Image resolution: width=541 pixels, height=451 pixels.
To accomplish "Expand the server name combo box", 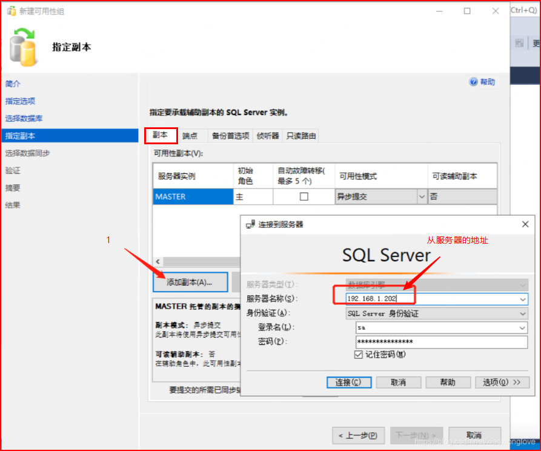I will pos(523,299).
